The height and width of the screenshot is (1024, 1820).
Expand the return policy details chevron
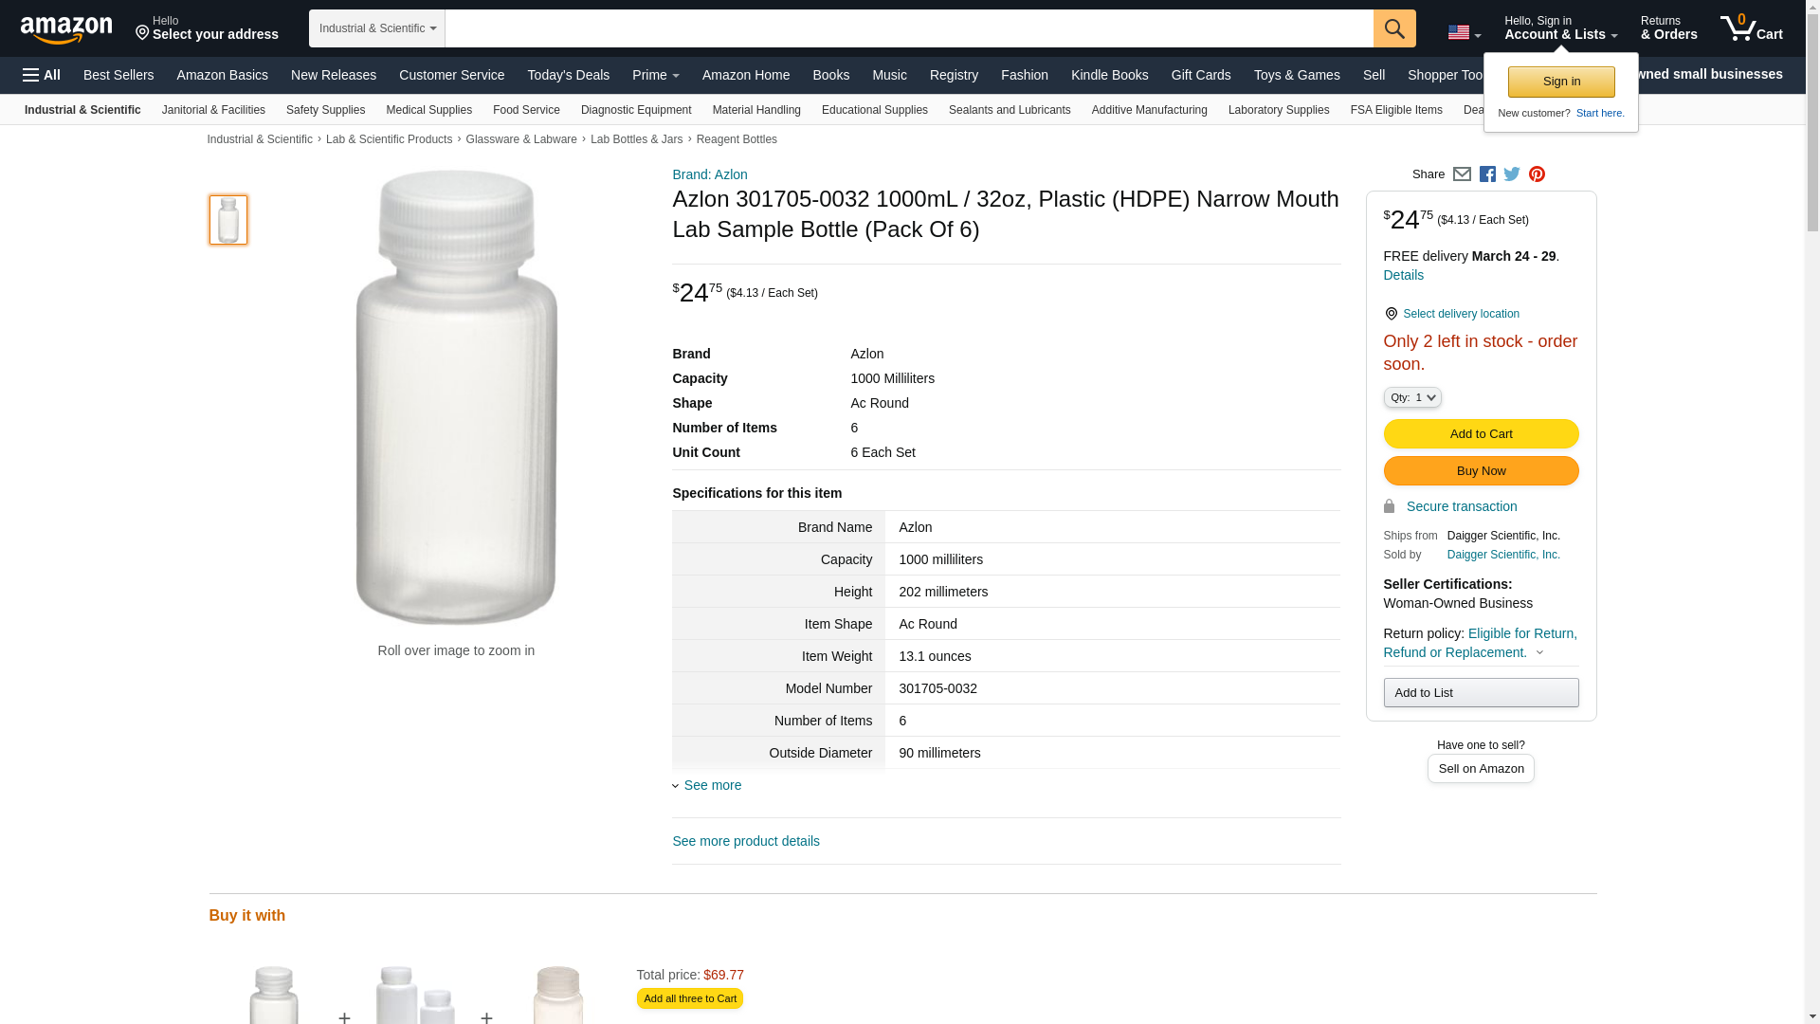[x=1539, y=652]
